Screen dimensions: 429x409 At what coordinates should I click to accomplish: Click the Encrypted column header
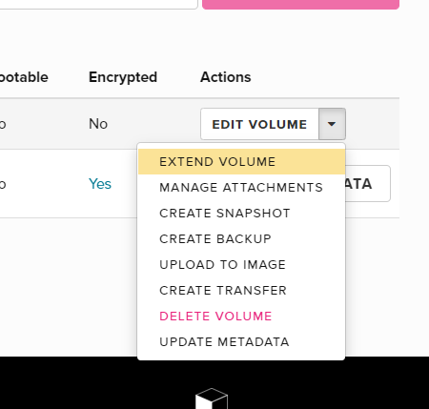pos(123,77)
